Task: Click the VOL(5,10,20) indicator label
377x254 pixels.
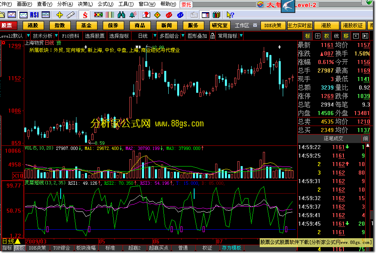Action: (39, 148)
